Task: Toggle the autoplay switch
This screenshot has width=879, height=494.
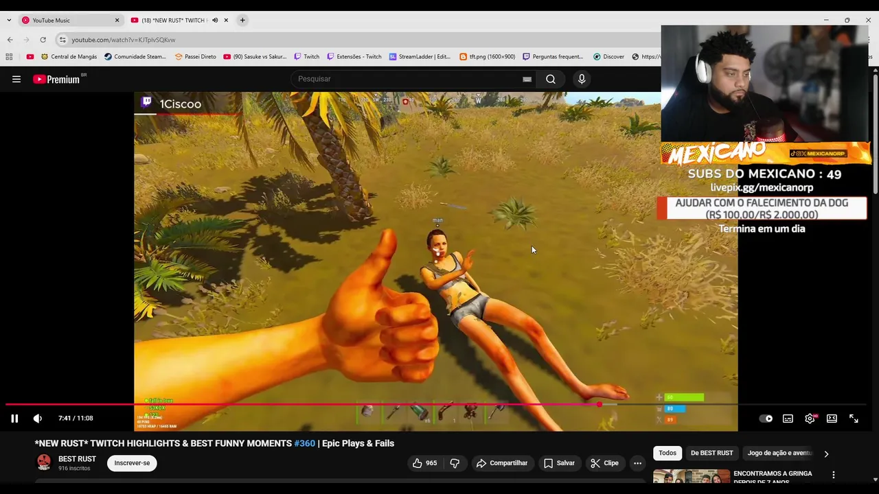Action: pos(766,419)
